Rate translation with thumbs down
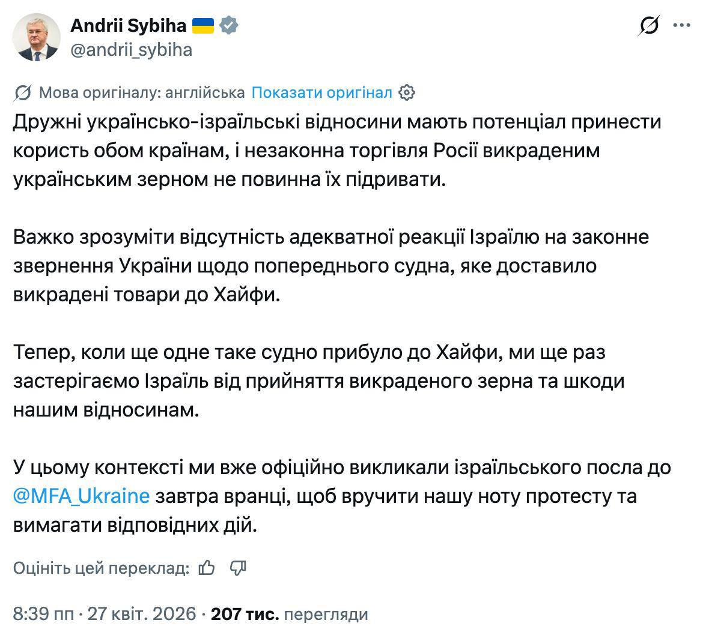 (239, 568)
